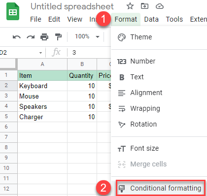207x196 pixels.
Task: Open the Edit menu
Action: tap(54, 19)
